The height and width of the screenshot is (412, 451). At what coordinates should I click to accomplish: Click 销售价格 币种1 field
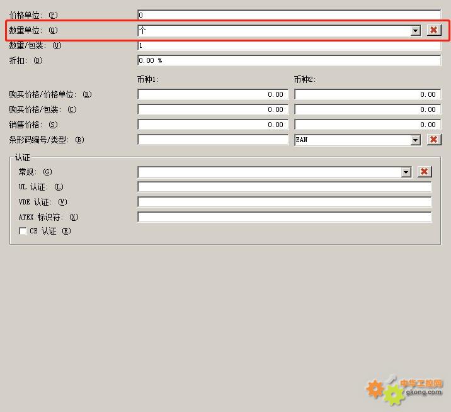[x=213, y=125]
